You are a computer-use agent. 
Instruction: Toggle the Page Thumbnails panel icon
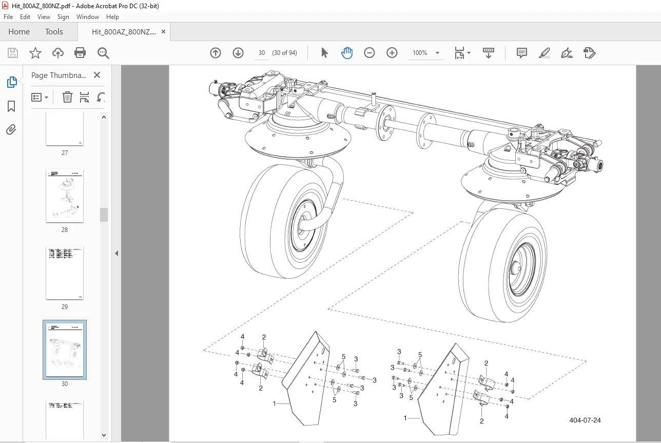[11, 82]
